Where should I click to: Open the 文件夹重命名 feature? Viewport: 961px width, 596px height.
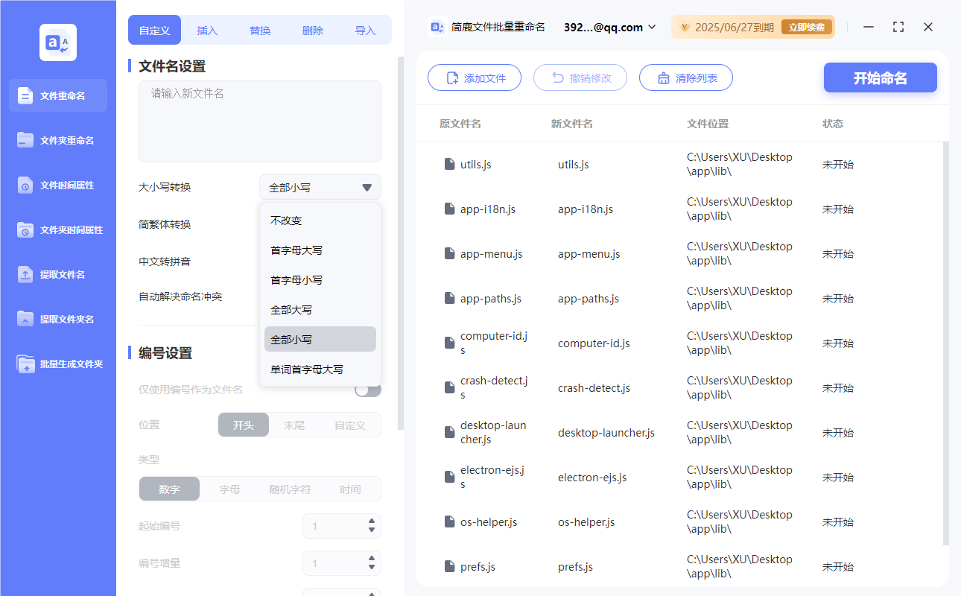[x=57, y=140]
